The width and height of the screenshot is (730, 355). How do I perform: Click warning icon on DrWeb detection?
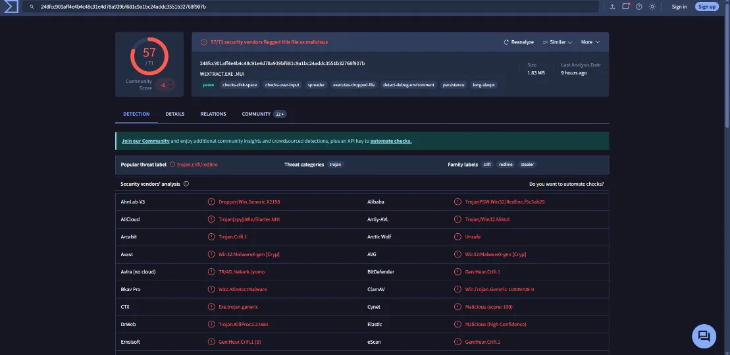(211, 324)
